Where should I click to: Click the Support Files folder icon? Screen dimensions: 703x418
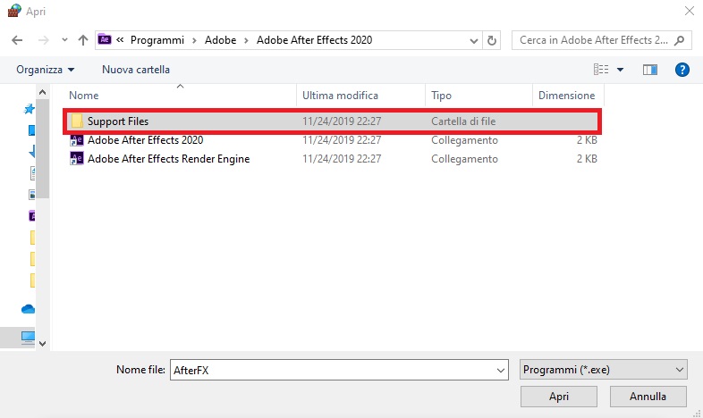point(77,121)
